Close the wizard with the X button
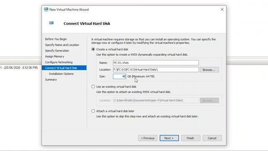 click(222, 9)
